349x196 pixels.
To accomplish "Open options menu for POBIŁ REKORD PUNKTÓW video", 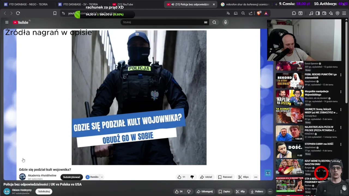I will point(341,75).
